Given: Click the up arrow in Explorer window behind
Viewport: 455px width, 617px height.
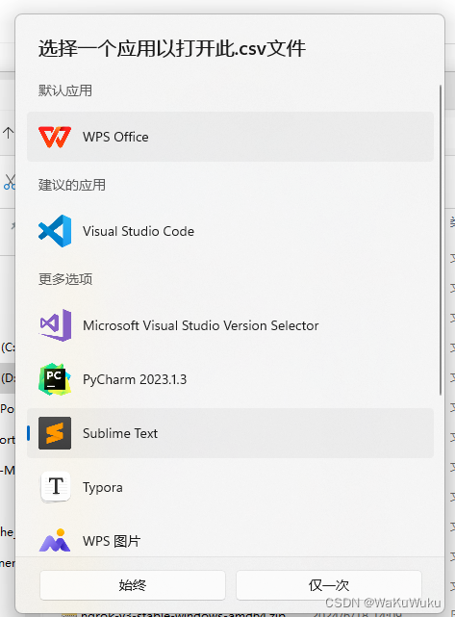Looking at the screenshot, I should 8,133.
